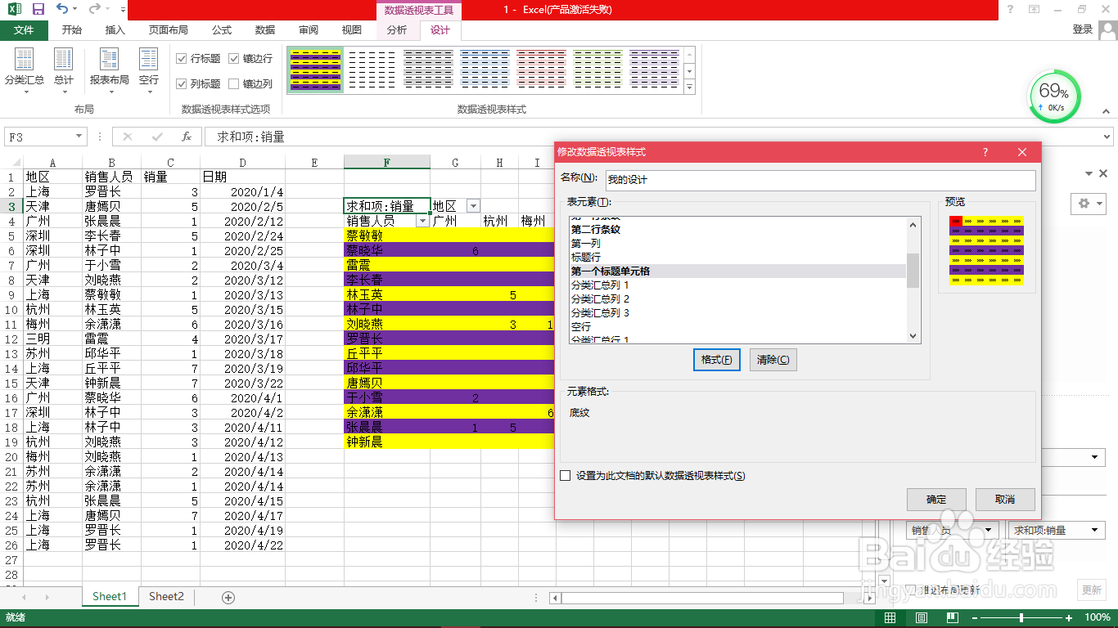
Task: Click the 确定 button to confirm style changes
Action: pyautogui.click(x=936, y=499)
